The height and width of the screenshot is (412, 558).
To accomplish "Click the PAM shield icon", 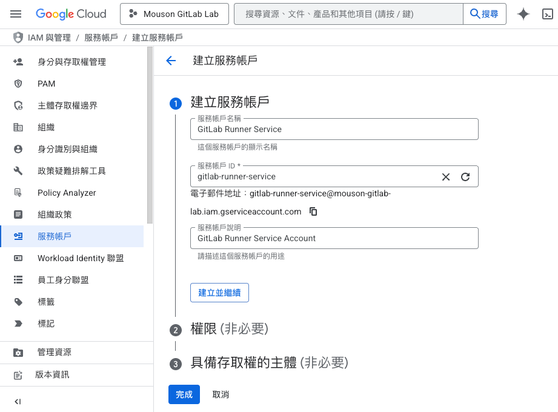I will (18, 84).
